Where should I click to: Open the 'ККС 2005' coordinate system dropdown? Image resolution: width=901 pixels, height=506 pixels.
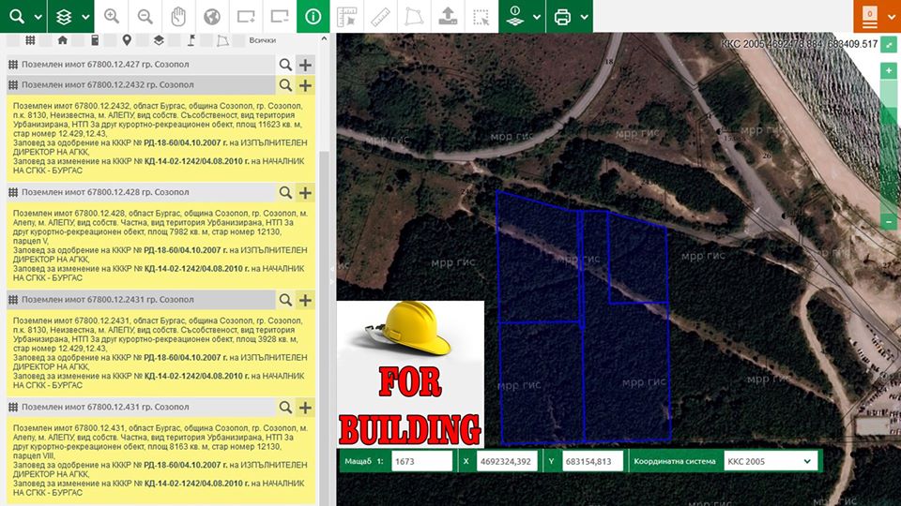tap(770, 461)
